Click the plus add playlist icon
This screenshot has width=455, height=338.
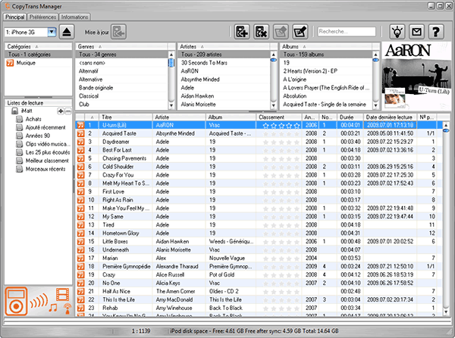61,111
